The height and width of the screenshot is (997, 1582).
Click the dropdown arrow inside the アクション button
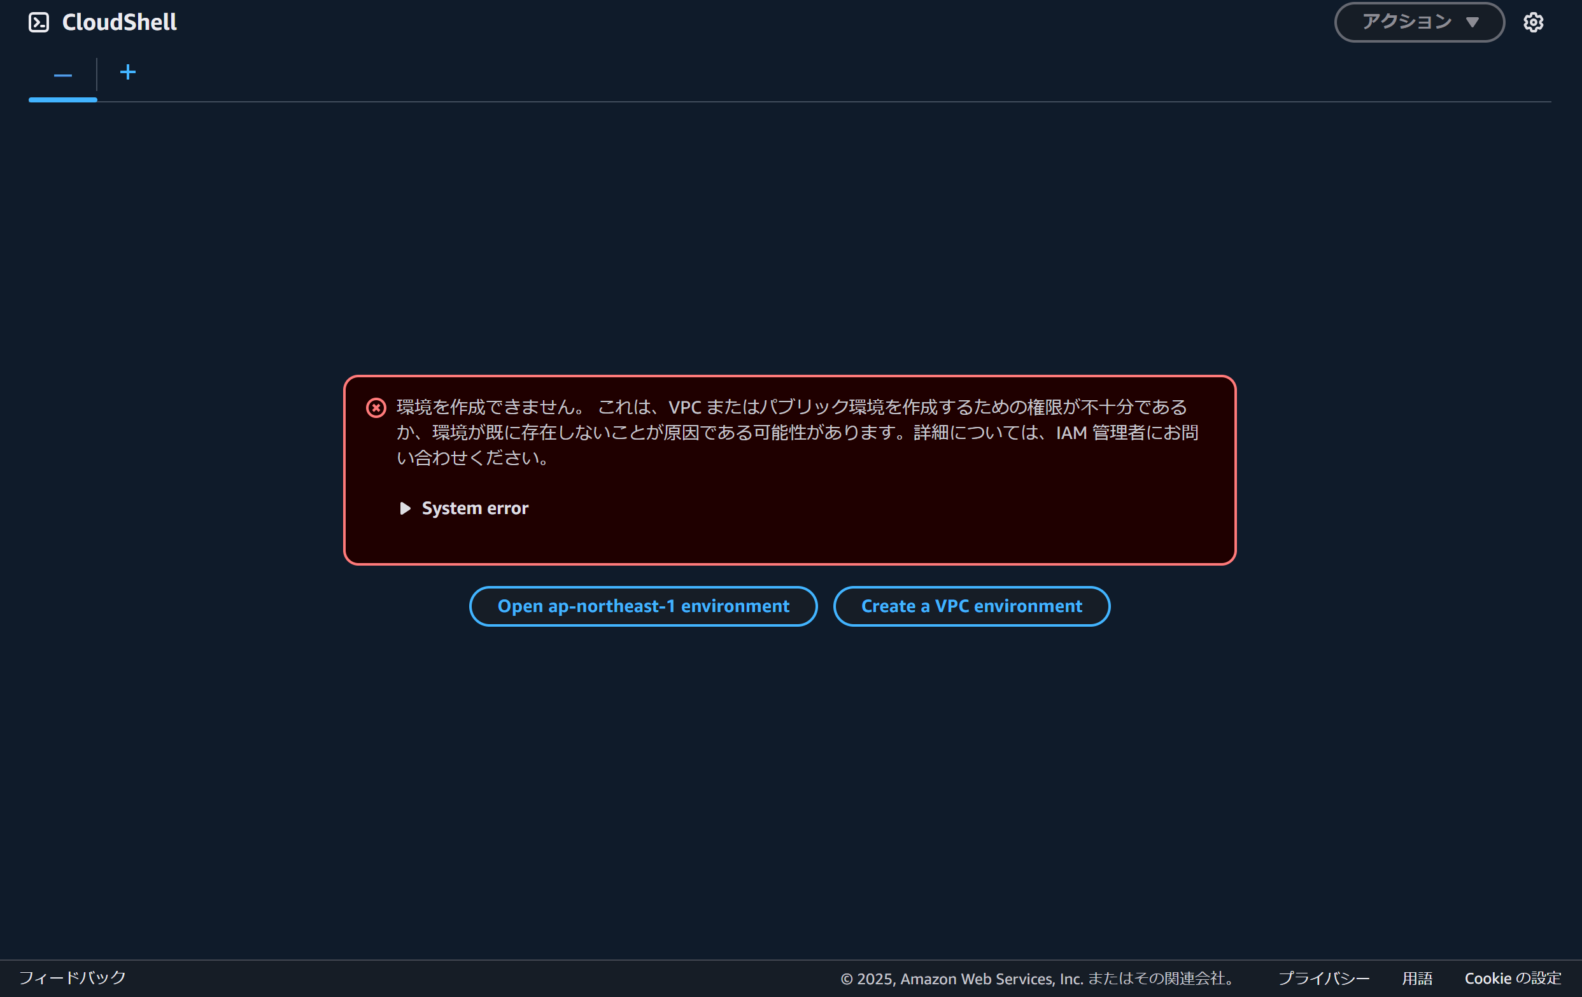(x=1473, y=22)
